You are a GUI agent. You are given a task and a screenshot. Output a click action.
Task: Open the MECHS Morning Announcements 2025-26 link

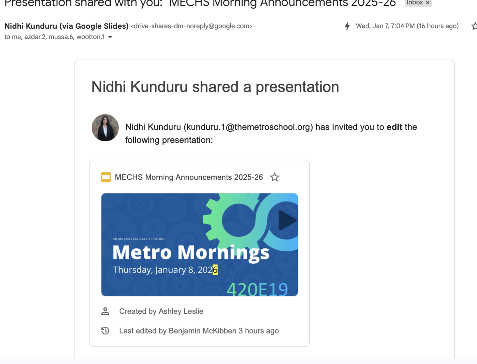(x=189, y=177)
